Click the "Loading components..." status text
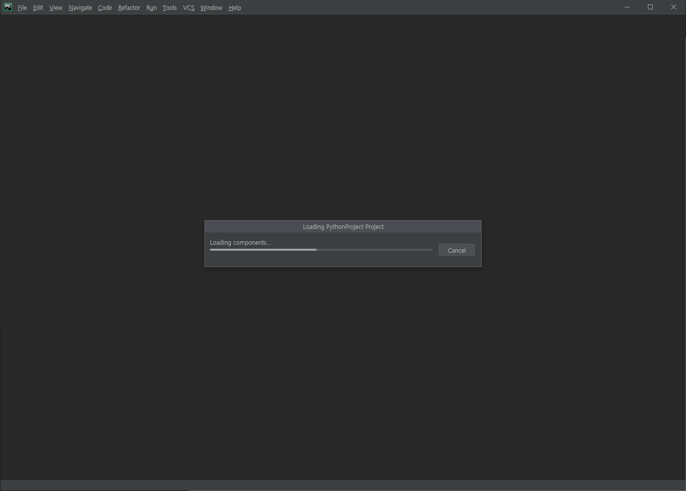The height and width of the screenshot is (491, 686). pos(240,242)
